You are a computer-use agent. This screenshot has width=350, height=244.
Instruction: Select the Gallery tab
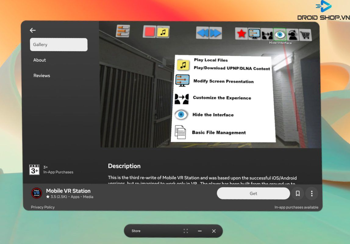[x=59, y=45]
